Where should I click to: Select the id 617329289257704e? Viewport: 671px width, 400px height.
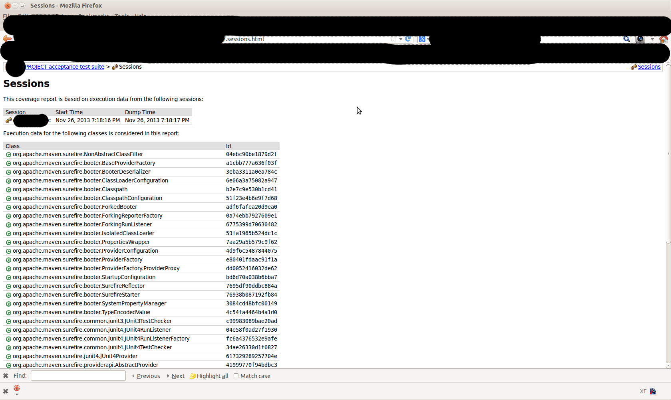pyautogui.click(x=252, y=356)
